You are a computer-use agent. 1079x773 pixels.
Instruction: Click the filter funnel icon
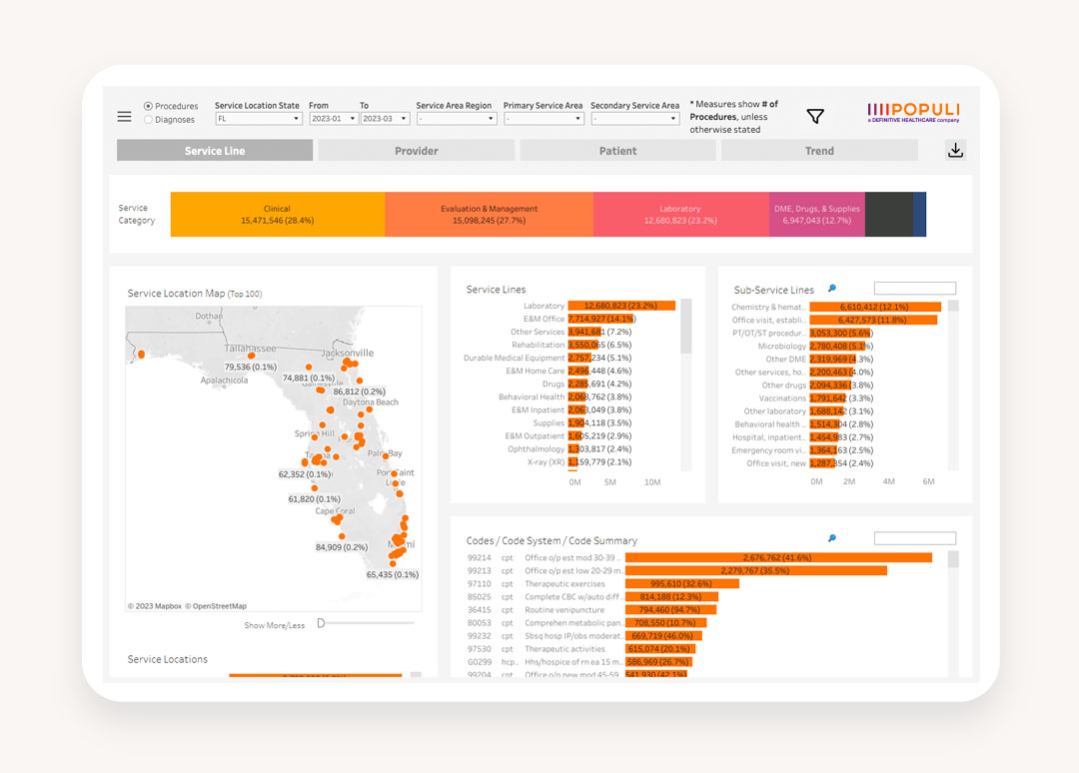point(815,116)
